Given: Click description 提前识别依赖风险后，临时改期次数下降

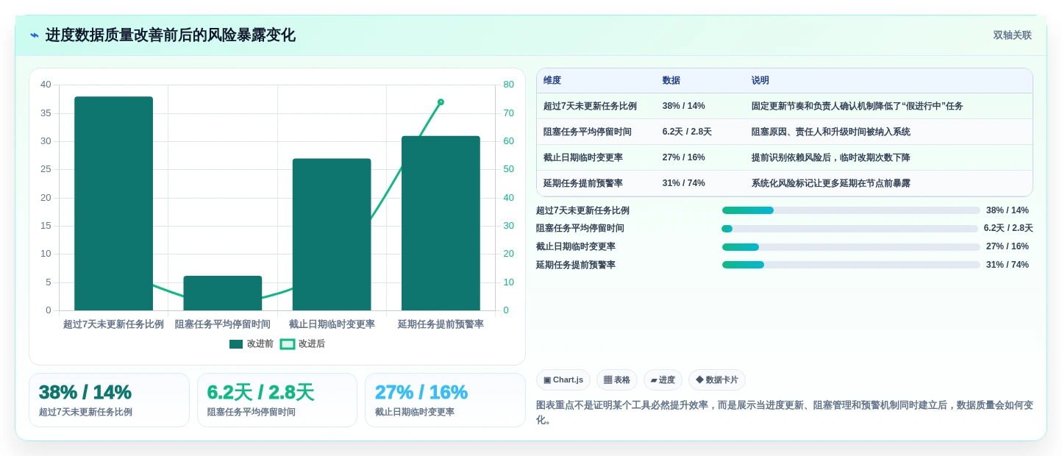Looking at the screenshot, I should coord(831,157).
